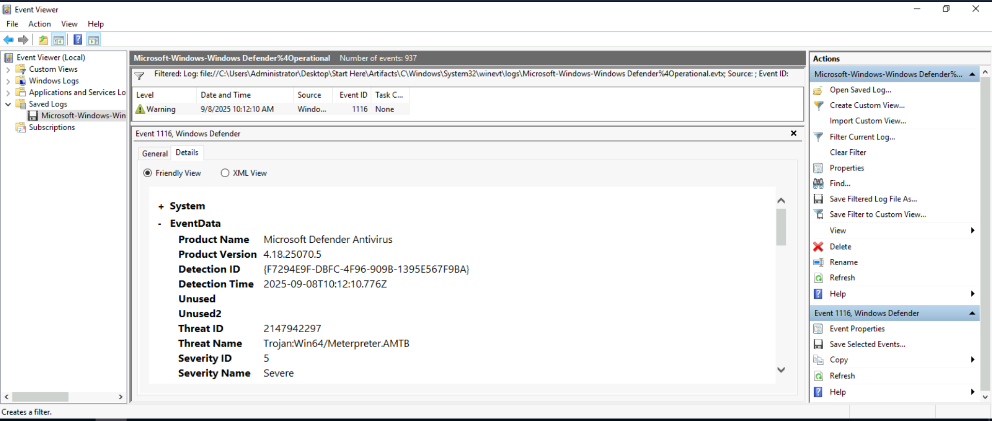Click the details pane scroll down arrow

coord(781,370)
